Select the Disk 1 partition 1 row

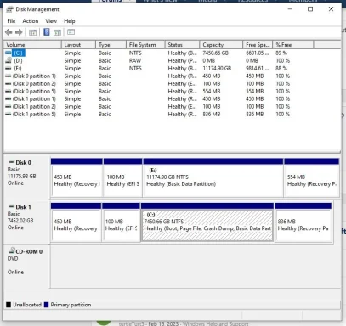point(172,98)
